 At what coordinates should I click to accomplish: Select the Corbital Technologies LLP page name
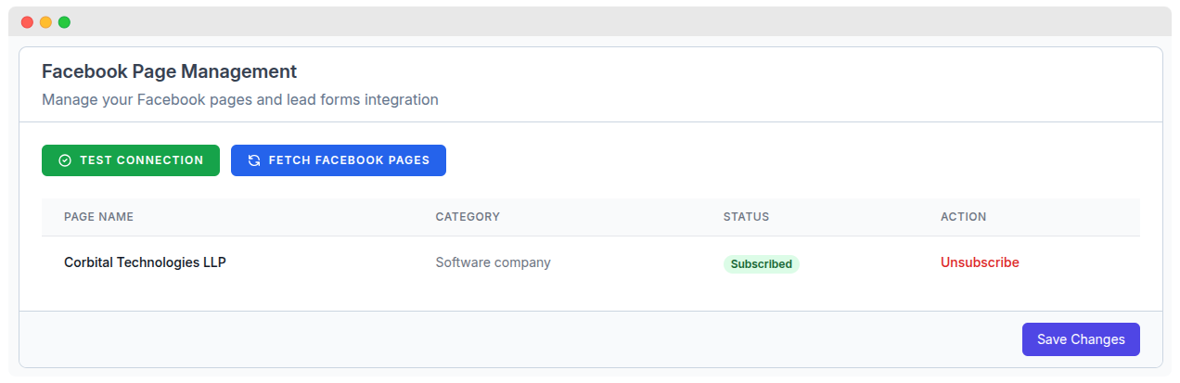point(145,262)
